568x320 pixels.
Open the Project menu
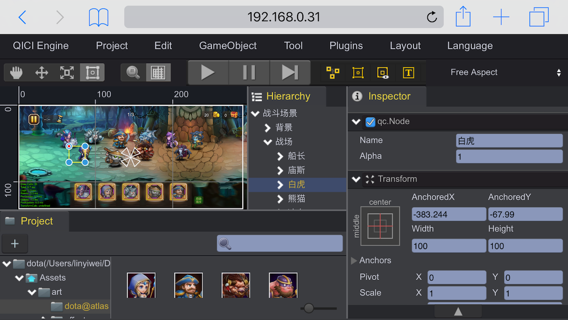[x=112, y=46]
